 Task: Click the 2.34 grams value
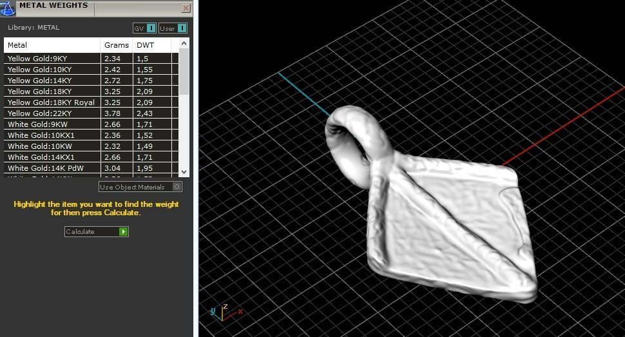tap(112, 58)
